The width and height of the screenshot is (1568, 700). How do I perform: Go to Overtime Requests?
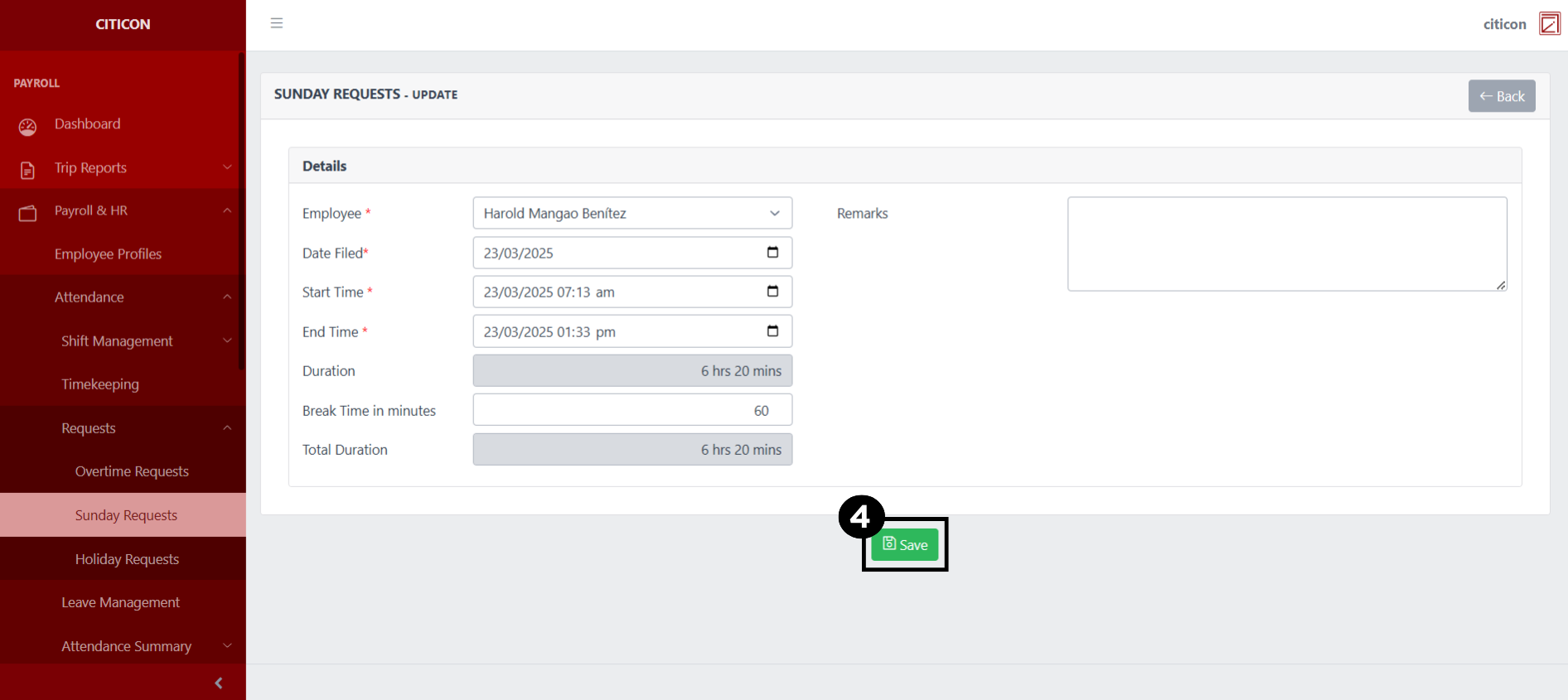(132, 471)
